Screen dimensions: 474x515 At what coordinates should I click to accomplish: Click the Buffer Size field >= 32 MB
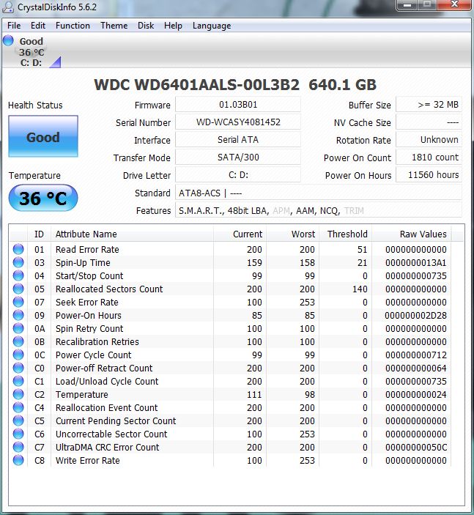[x=429, y=105]
